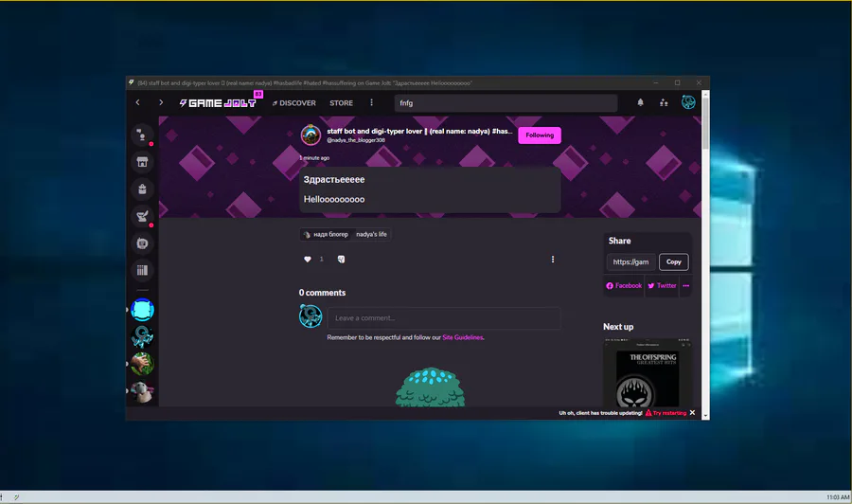
Task: Click the Здрастьеееее post text
Action: click(x=334, y=179)
